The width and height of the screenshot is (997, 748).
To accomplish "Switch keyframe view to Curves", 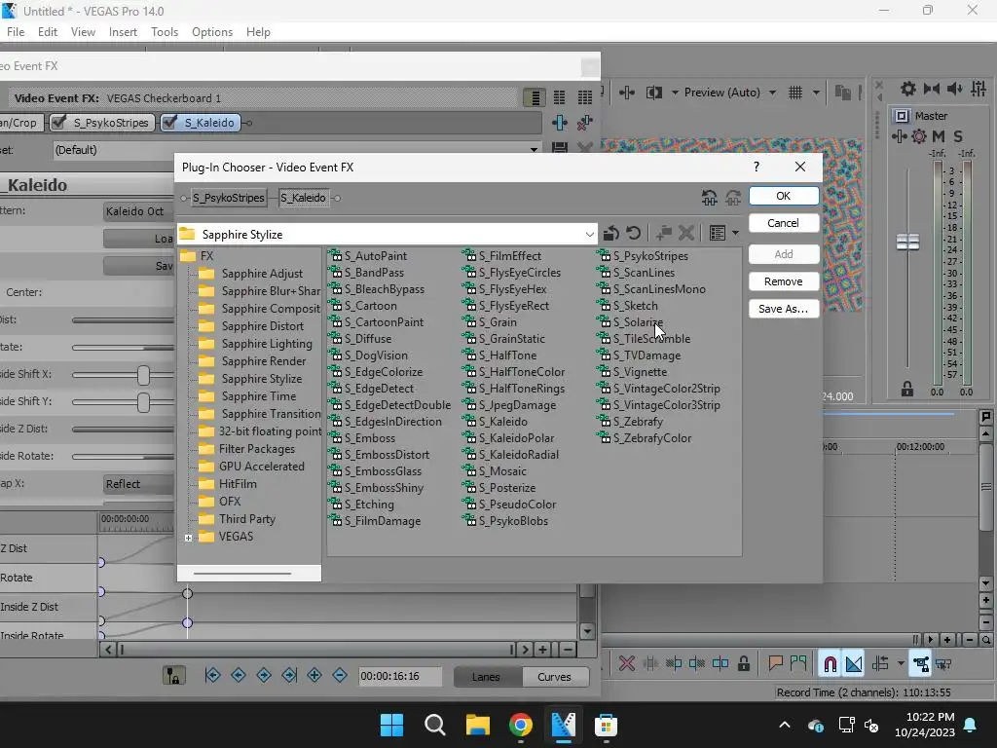I will click(554, 677).
